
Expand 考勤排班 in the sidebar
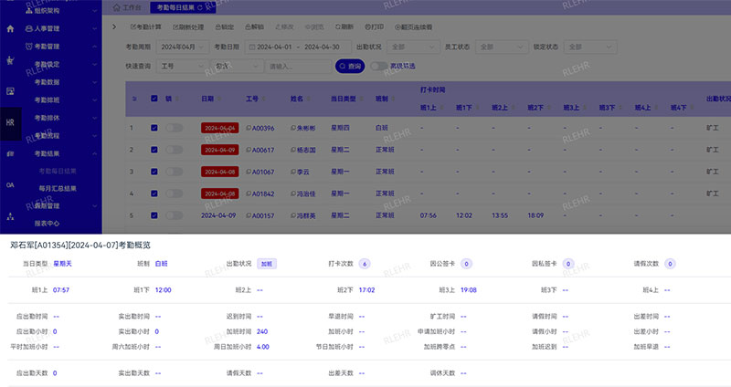tap(65, 99)
